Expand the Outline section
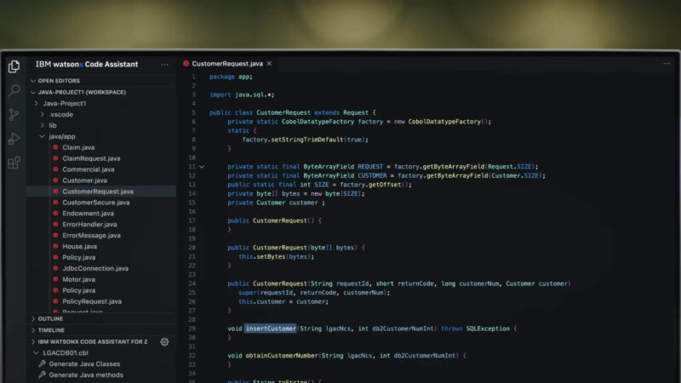This screenshot has height=383, width=681. pos(51,319)
